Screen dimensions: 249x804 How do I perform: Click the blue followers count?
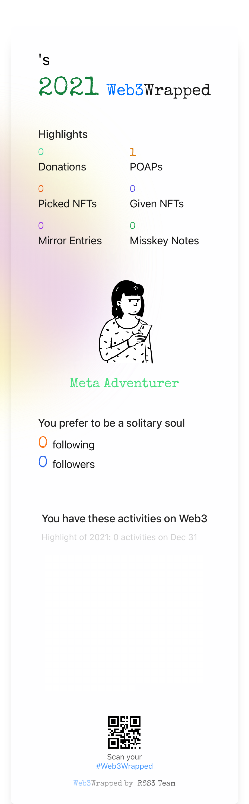pyautogui.click(x=43, y=461)
